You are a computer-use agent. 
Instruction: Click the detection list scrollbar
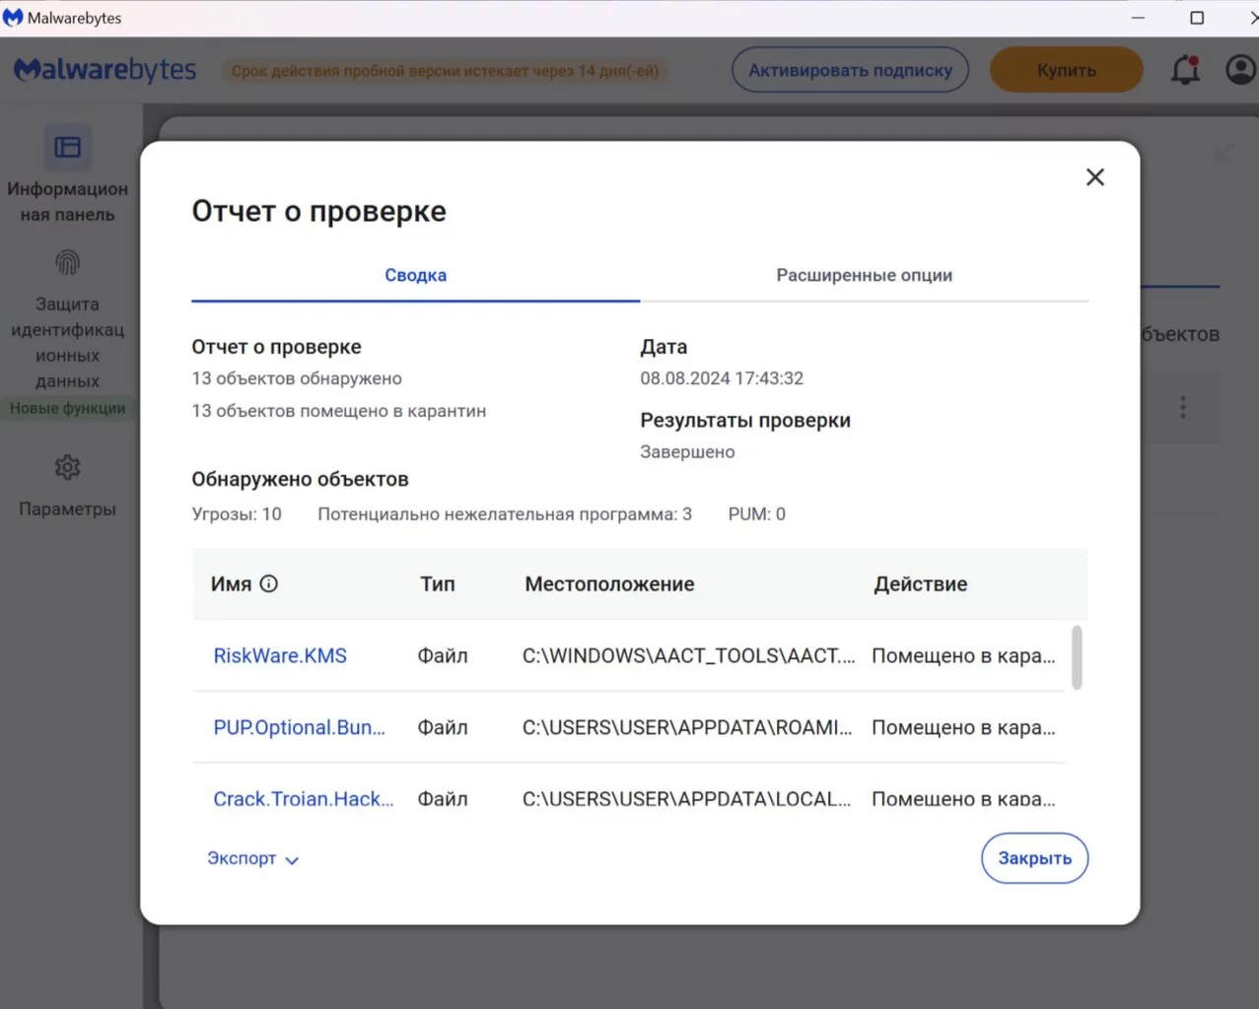point(1077,657)
